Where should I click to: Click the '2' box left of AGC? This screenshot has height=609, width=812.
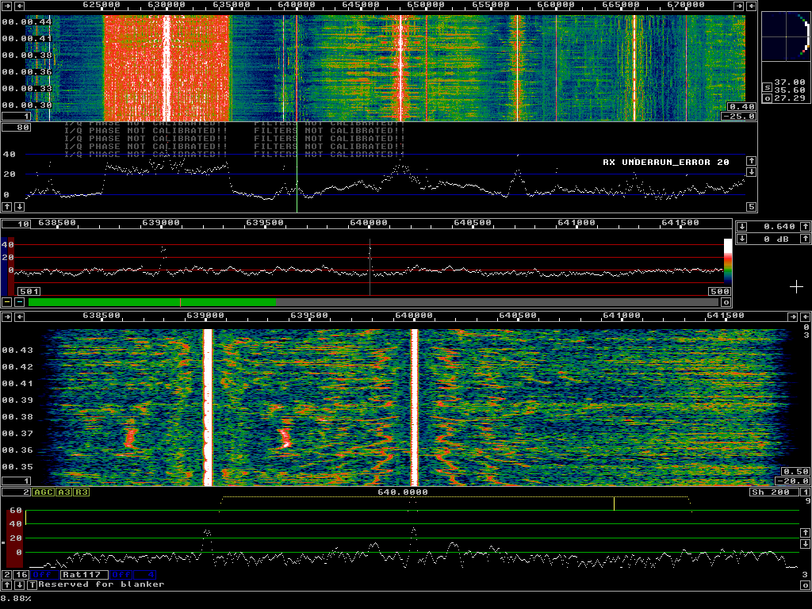point(17,492)
